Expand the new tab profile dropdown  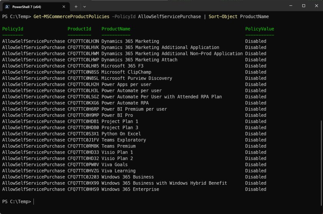coord(85,7)
